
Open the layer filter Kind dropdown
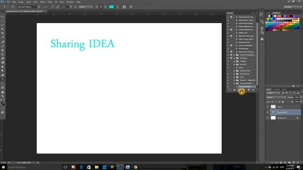point(273,93)
